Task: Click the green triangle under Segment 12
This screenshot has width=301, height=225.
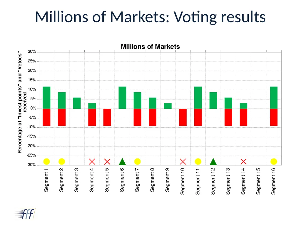Action: click(213, 161)
